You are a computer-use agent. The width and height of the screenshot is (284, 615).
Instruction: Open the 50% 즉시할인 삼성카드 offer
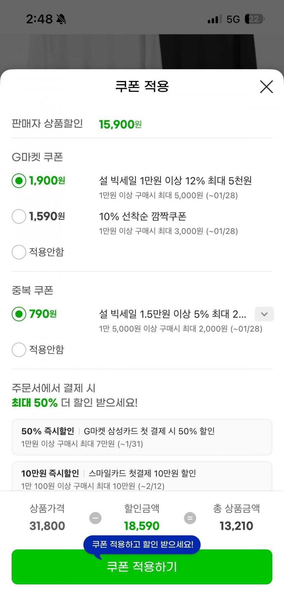coord(142,437)
